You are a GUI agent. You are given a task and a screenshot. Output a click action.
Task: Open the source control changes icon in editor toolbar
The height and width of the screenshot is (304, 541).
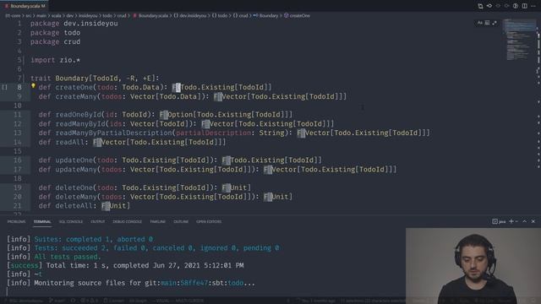click(480, 6)
